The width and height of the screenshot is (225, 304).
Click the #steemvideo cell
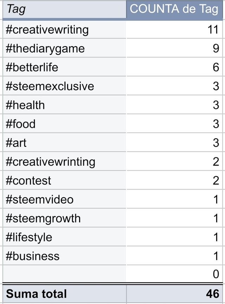click(64, 199)
